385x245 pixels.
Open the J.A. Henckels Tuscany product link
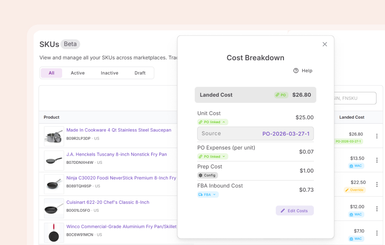(x=117, y=154)
